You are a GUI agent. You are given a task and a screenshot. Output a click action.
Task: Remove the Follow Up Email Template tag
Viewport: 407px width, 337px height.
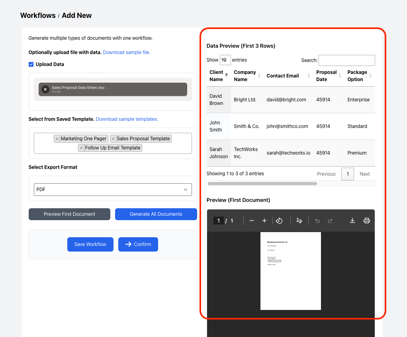tap(82, 147)
